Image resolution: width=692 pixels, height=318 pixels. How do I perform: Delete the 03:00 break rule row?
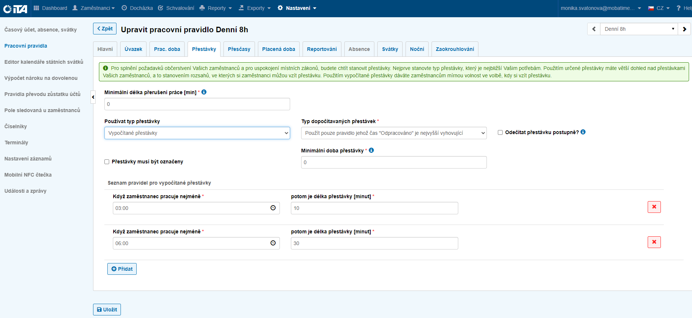(654, 207)
